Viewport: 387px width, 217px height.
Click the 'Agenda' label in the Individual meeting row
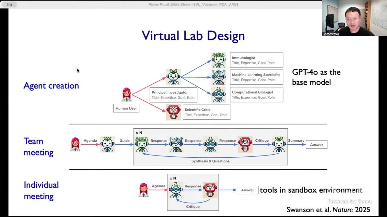[x=158, y=186]
